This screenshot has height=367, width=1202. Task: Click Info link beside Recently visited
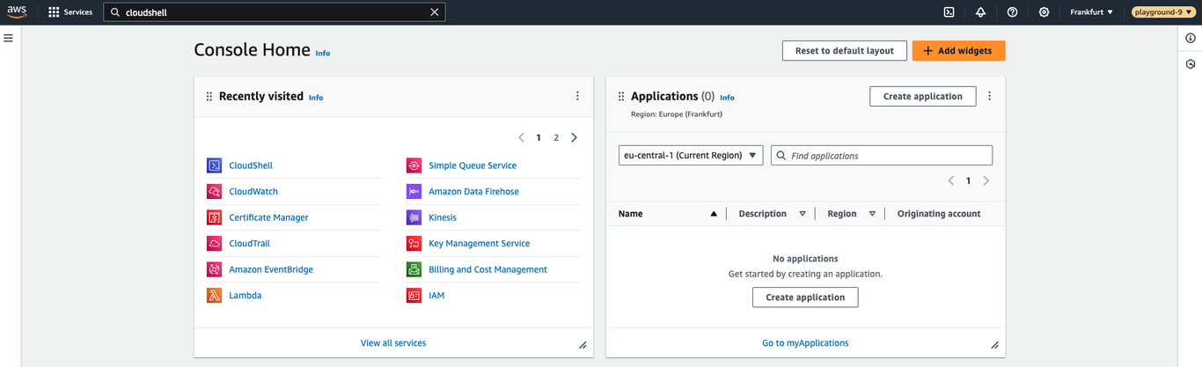[x=316, y=98]
